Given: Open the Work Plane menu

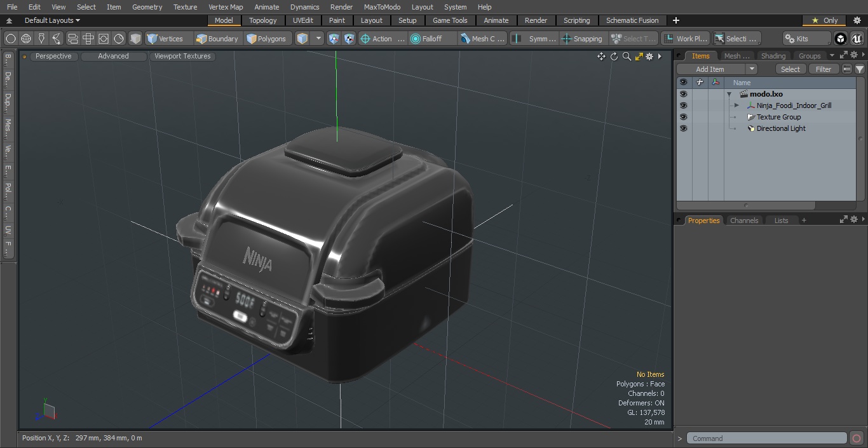Looking at the screenshot, I should [685, 39].
